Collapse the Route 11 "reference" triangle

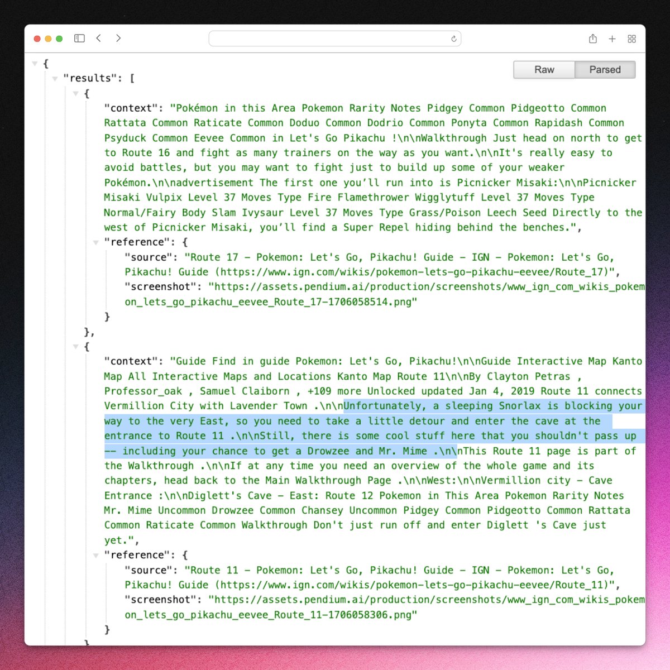coord(96,555)
